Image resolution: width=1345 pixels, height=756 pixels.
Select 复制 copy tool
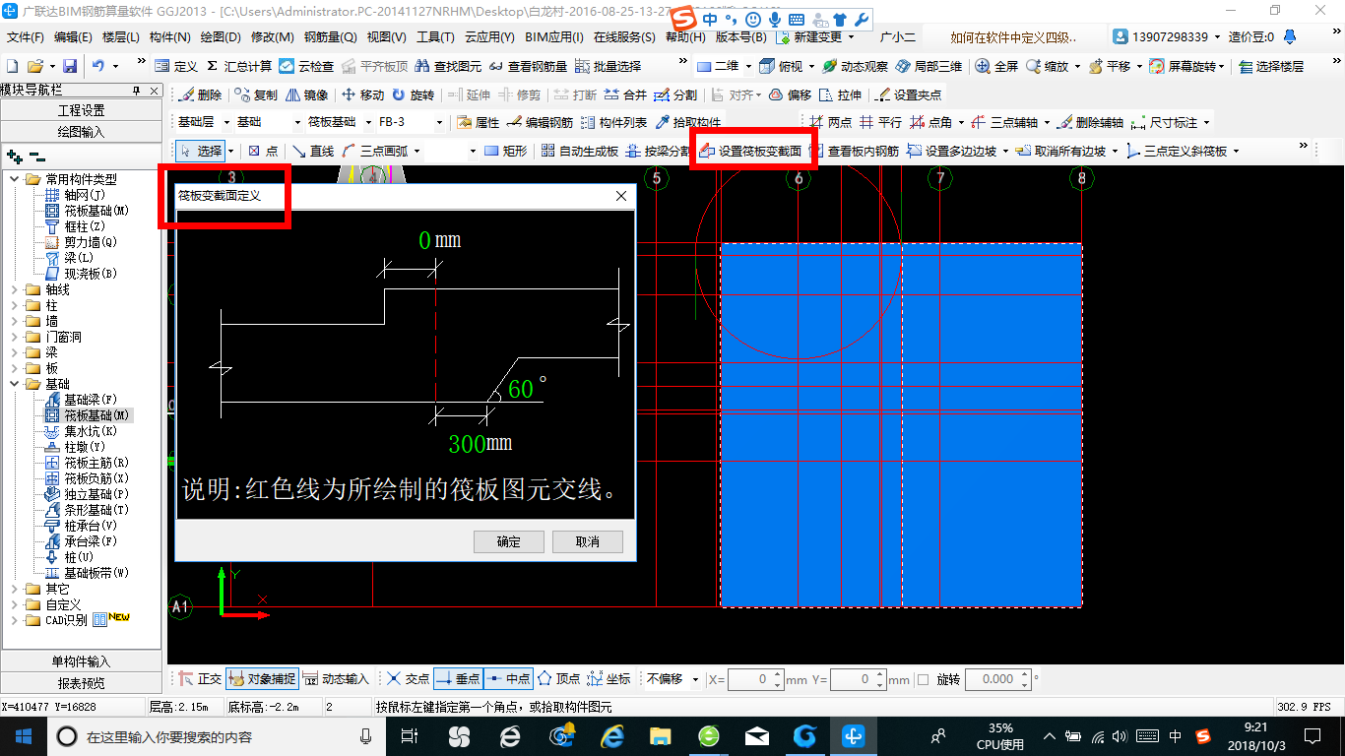pyautogui.click(x=257, y=94)
